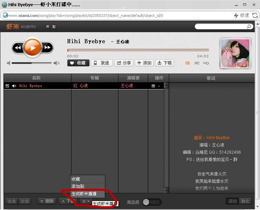
Task: Open the row actions dropdown for Hihi Byebye
Action: [x=153, y=86]
